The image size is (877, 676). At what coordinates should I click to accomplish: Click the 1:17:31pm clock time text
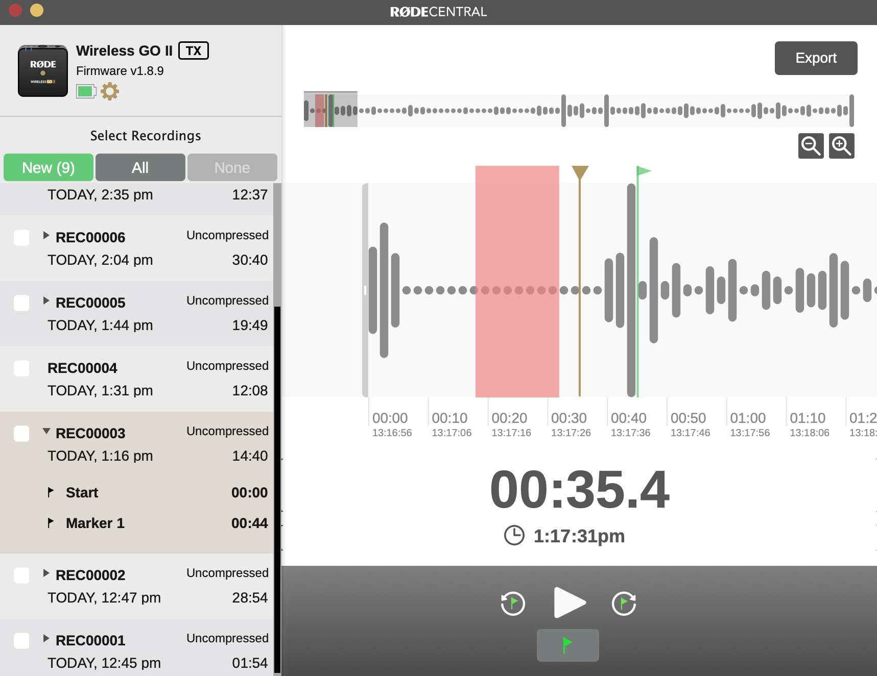point(579,536)
